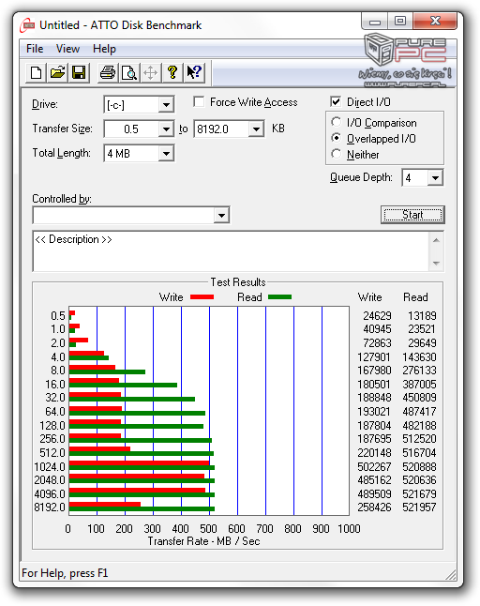Click the window resize grip corner
480x606 pixels.
click(x=451, y=574)
